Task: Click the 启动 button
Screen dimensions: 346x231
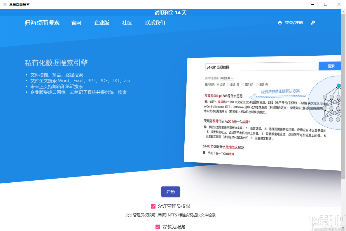Action: pyautogui.click(x=171, y=192)
